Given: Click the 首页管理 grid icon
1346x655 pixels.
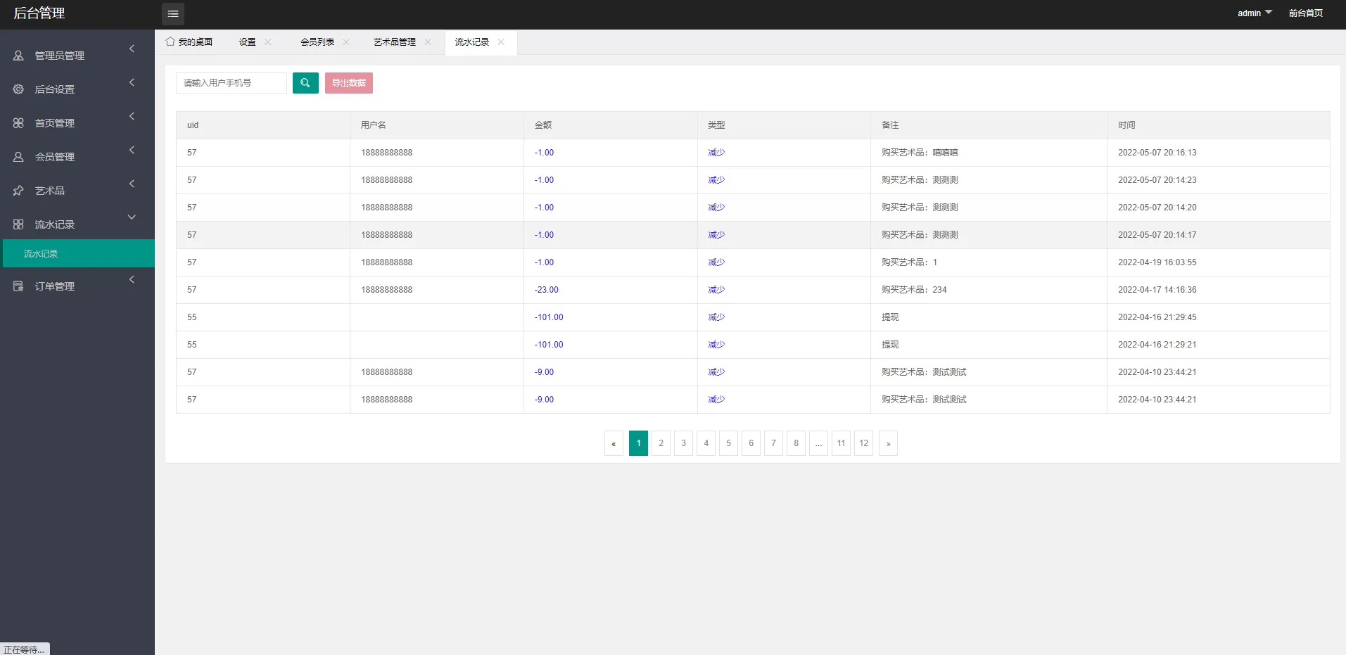Looking at the screenshot, I should [18, 123].
